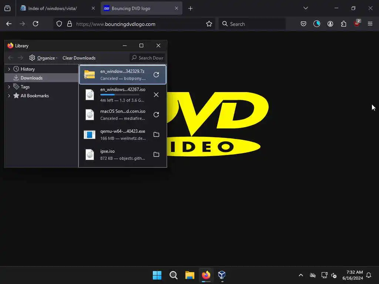Open the Firefox application menu

click(x=370, y=24)
